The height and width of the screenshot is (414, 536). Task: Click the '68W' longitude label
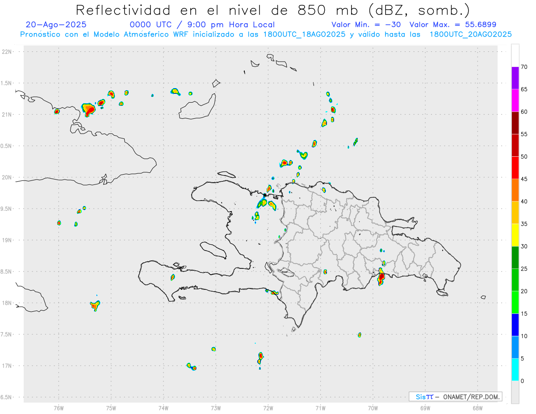[x=477, y=408]
